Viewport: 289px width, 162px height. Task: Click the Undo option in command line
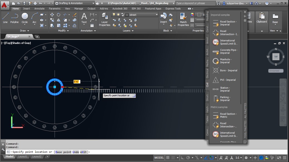(x=76, y=152)
